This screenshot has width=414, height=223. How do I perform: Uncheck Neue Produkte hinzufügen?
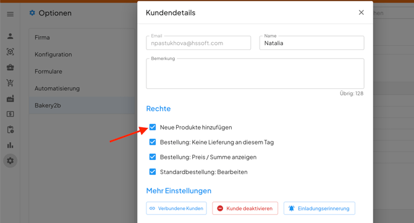click(x=153, y=127)
